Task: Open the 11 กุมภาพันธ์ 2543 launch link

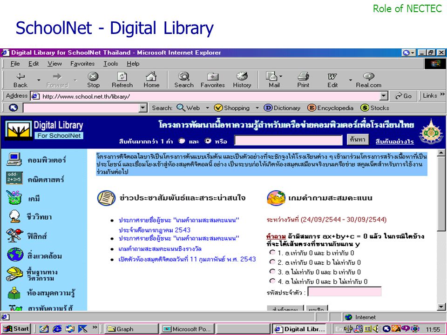Action: click(x=187, y=259)
